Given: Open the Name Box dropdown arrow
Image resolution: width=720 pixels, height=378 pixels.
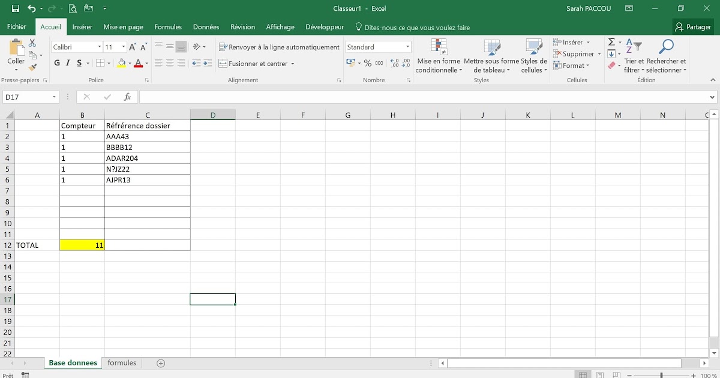Looking at the screenshot, I should pos(54,97).
